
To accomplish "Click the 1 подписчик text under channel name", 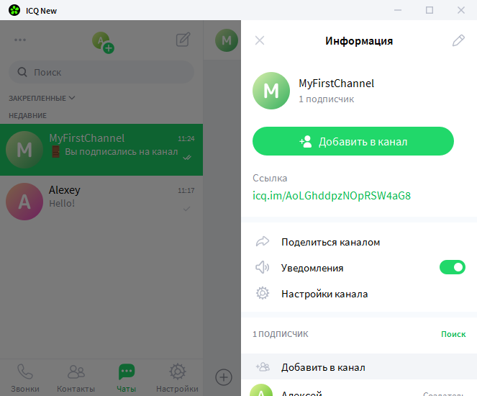I will 327,99.
